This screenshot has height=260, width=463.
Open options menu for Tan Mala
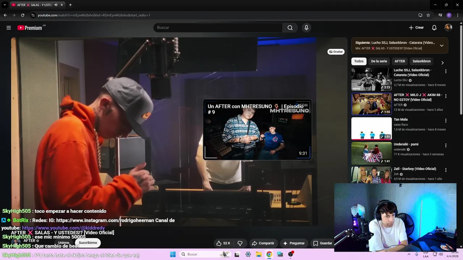click(446, 121)
